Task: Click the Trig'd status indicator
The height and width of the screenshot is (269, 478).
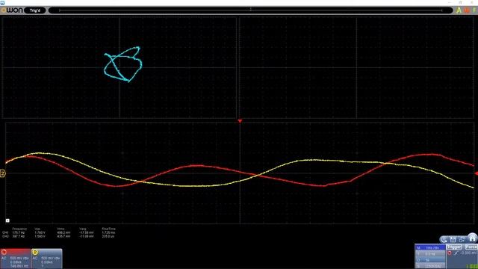Action: 35,10
